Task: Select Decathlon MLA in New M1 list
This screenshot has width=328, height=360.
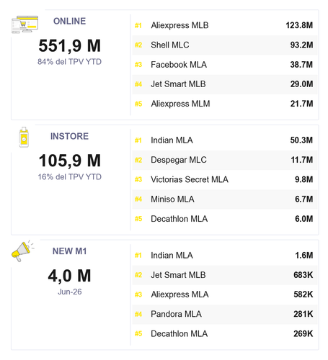Action: (225, 334)
